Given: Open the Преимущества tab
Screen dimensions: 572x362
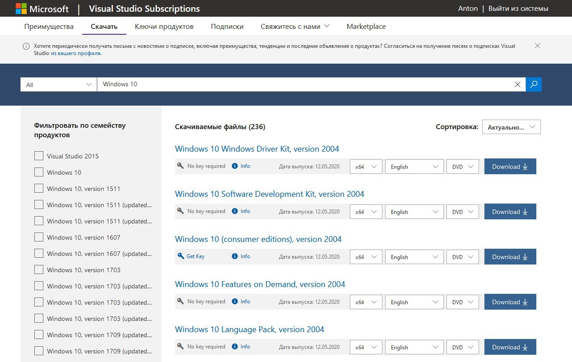Looking at the screenshot, I should [49, 26].
